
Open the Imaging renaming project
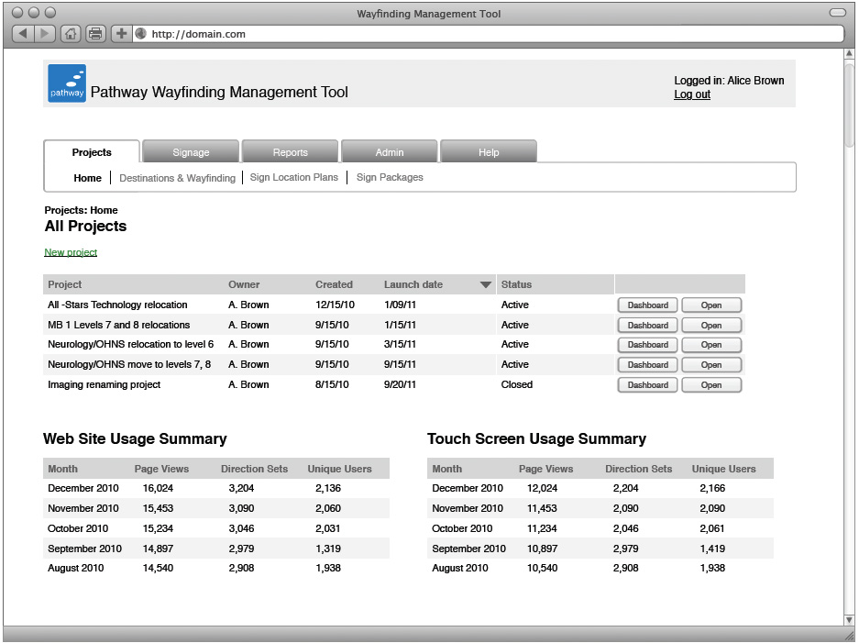tap(710, 385)
